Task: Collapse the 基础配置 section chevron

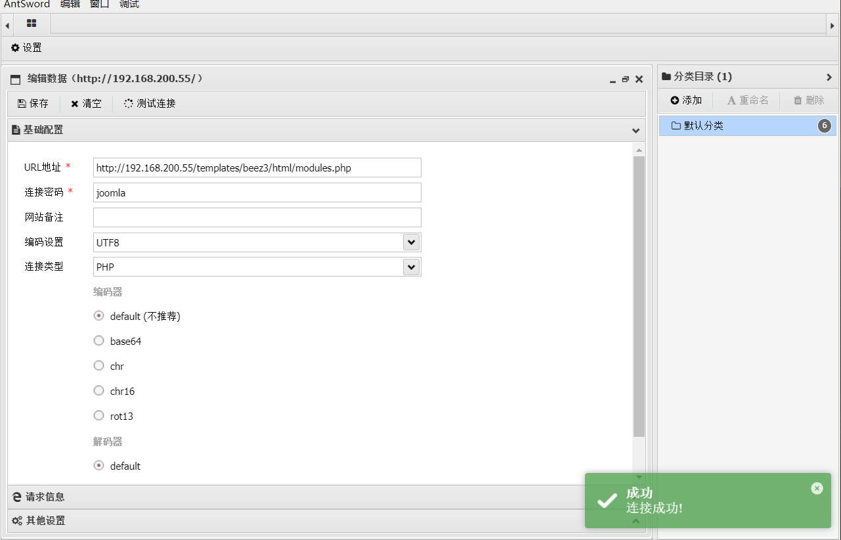Action: 636,130
